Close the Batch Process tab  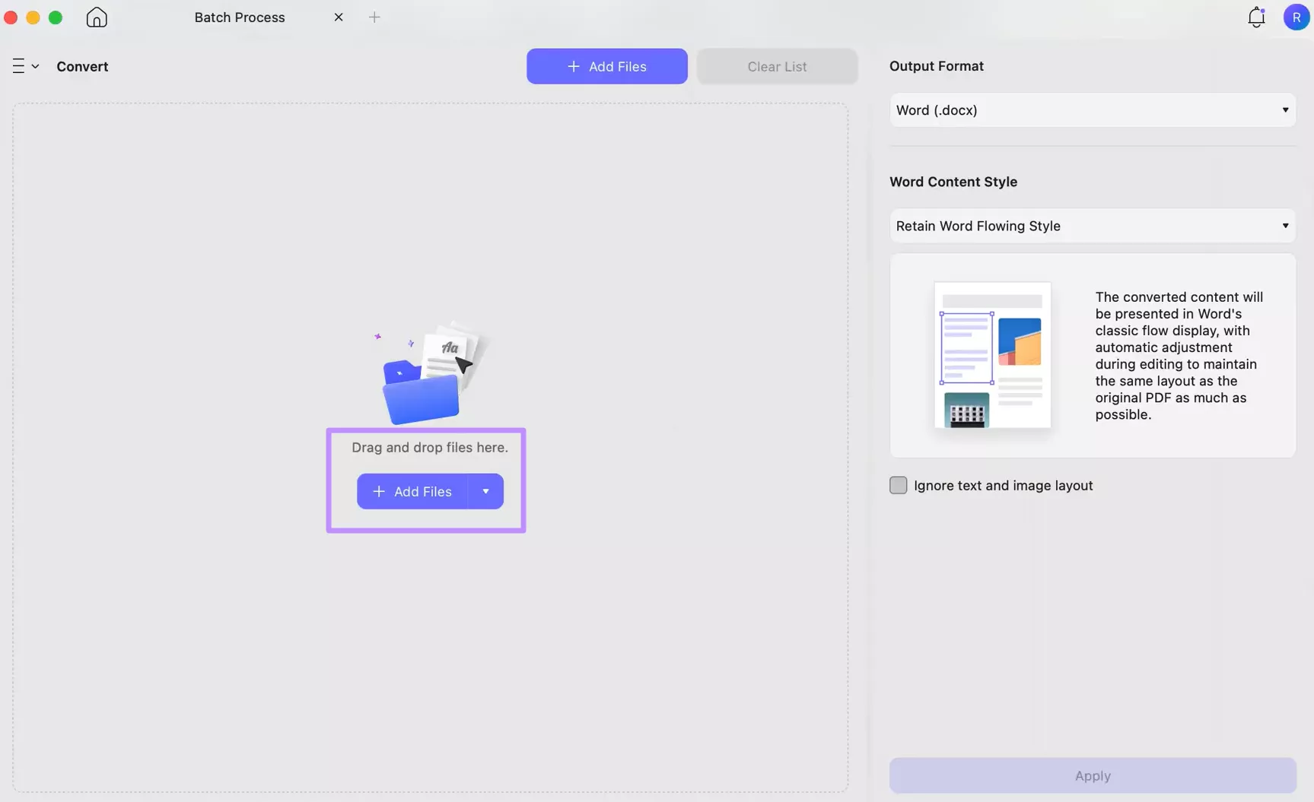(339, 17)
